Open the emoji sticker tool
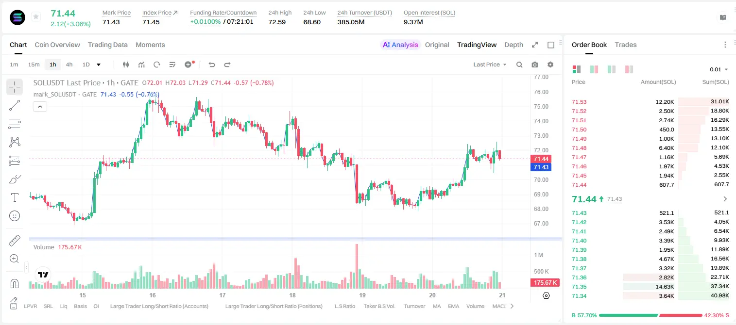 (15, 216)
